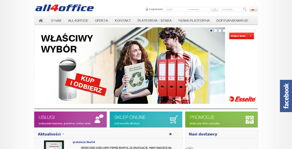Select the second banner slide indicator
Viewport: 292px width, 149px height.
[215, 31]
